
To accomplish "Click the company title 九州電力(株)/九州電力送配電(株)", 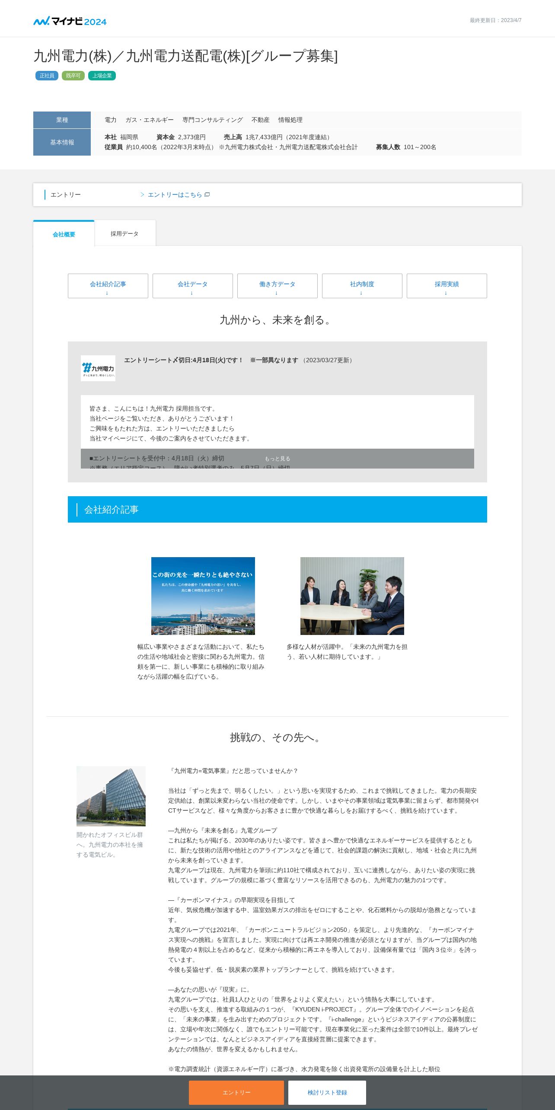I will [186, 56].
